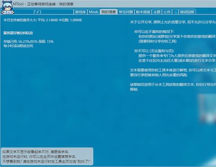Viewport: 216px width, 167px height.
Task: Click the MTool mascot character icon
Action: [x=8, y=8]
